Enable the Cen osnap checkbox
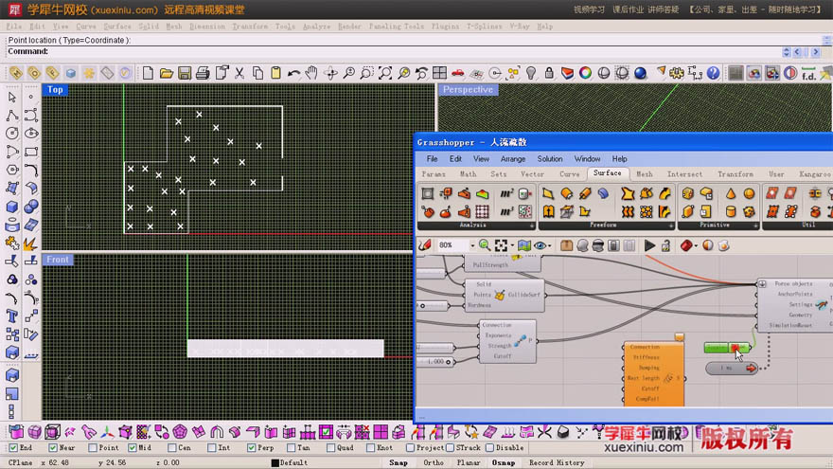Screen dimensions: 833x469 click(x=171, y=448)
